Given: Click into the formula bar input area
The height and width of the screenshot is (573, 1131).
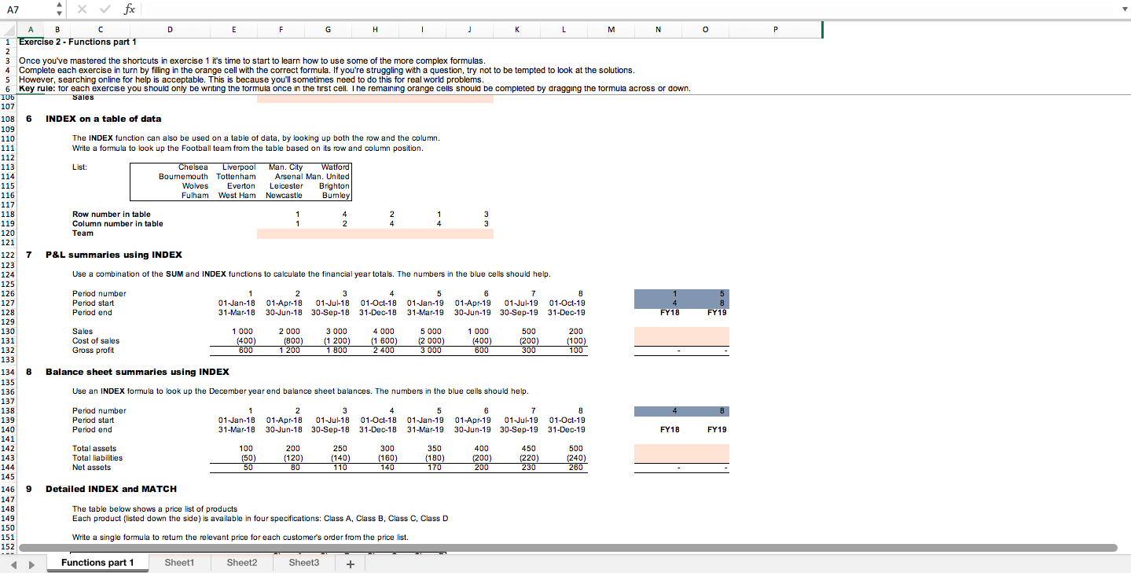Looking at the screenshot, I should click(x=629, y=9).
